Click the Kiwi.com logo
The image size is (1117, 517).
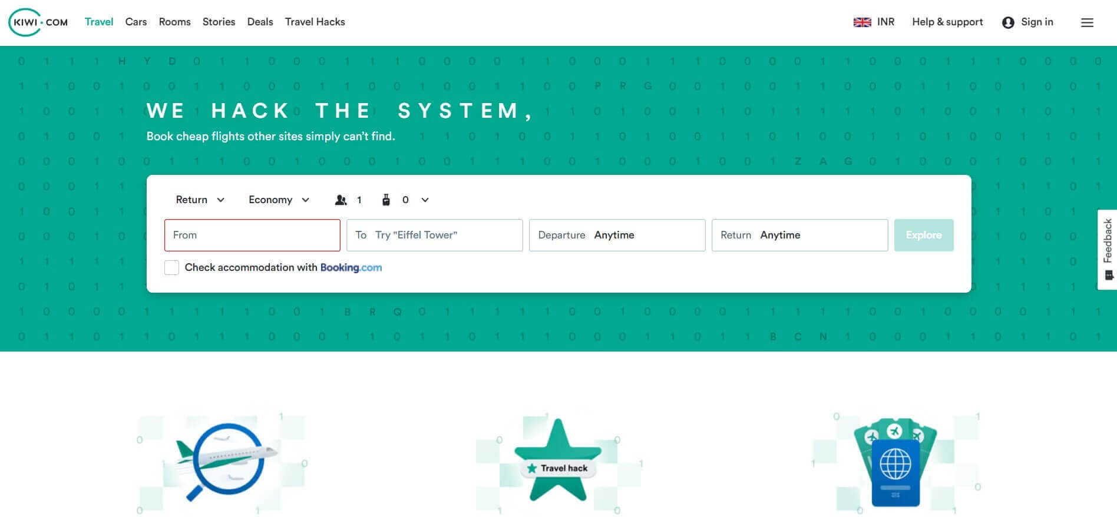pyautogui.click(x=38, y=22)
